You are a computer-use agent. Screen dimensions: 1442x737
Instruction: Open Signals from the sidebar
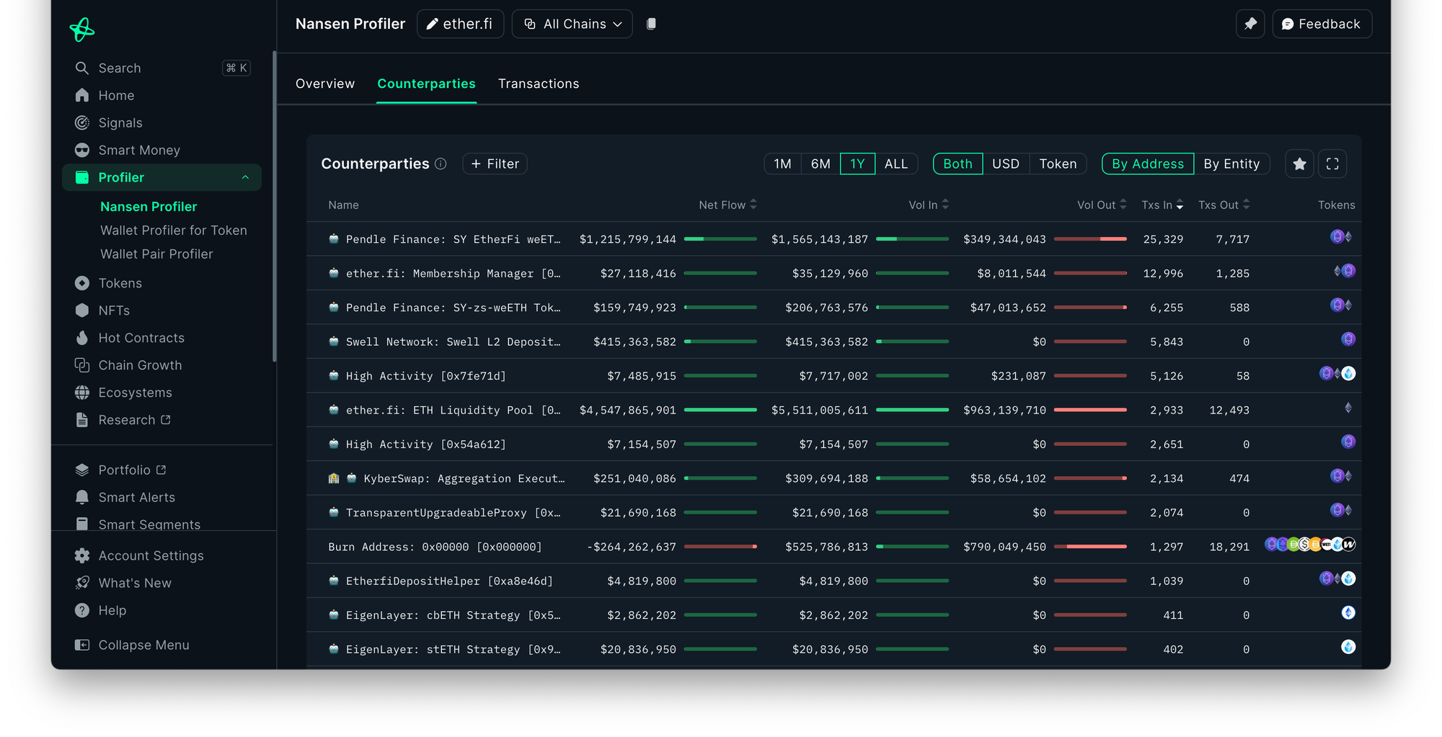(82, 122)
